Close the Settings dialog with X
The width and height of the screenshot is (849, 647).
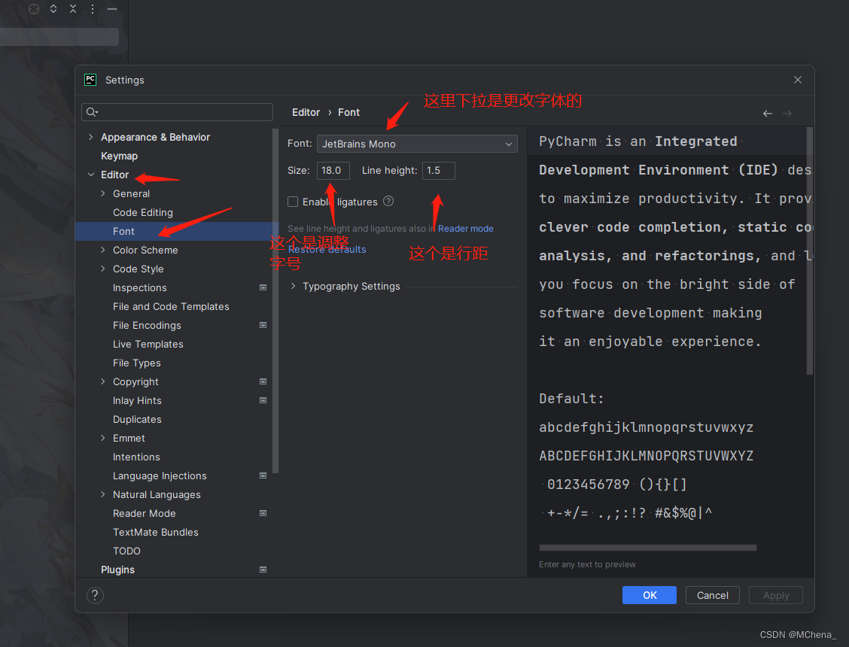(x=798, y=80)
